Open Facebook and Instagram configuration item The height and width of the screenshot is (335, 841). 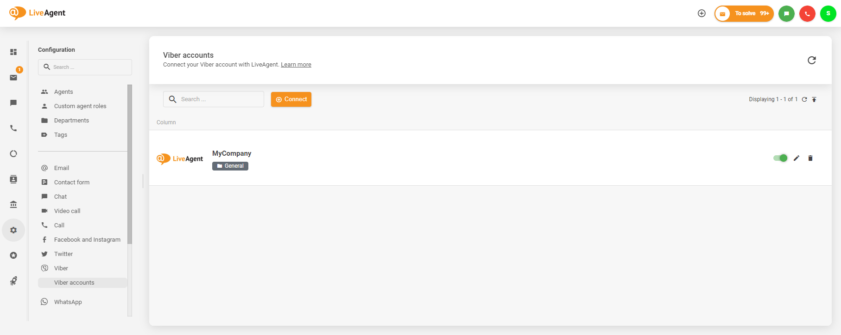(x=87, y=239)
